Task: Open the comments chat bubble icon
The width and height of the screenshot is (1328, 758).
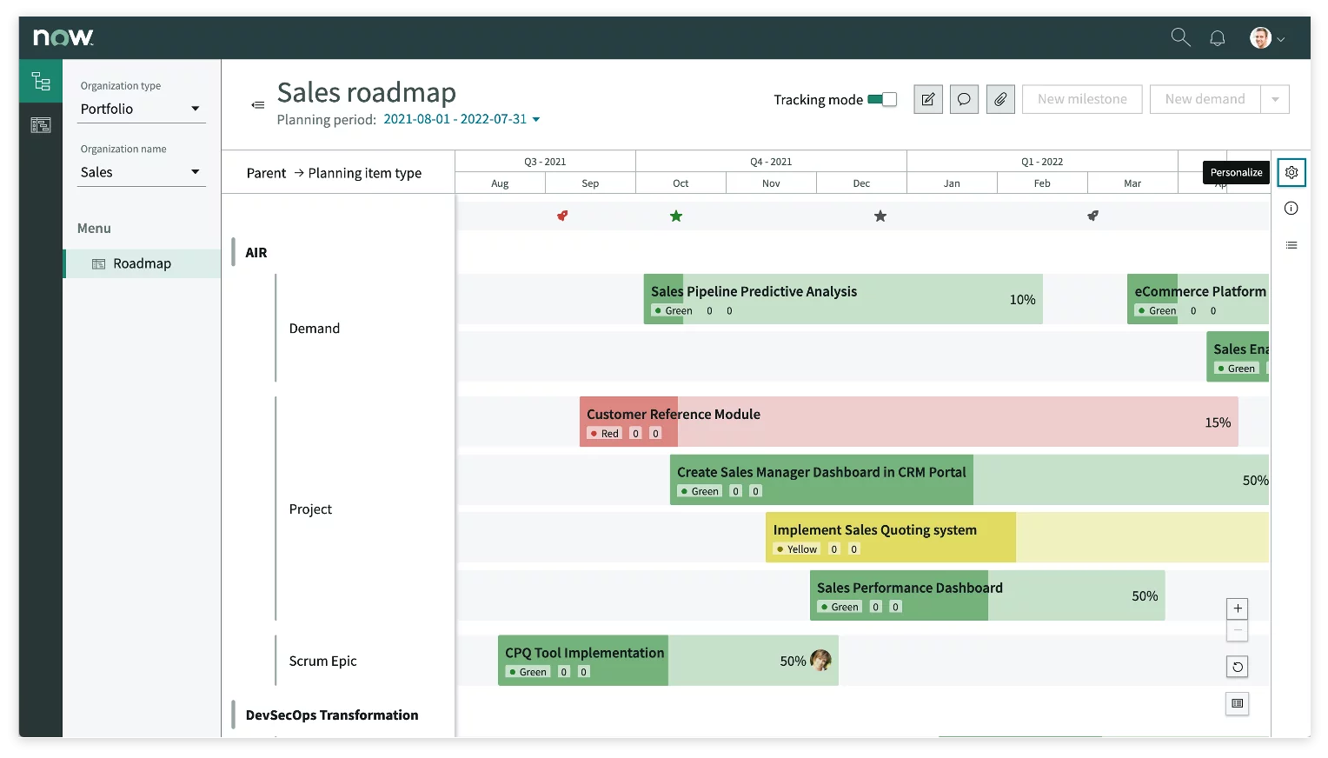Action: [964, 99]
